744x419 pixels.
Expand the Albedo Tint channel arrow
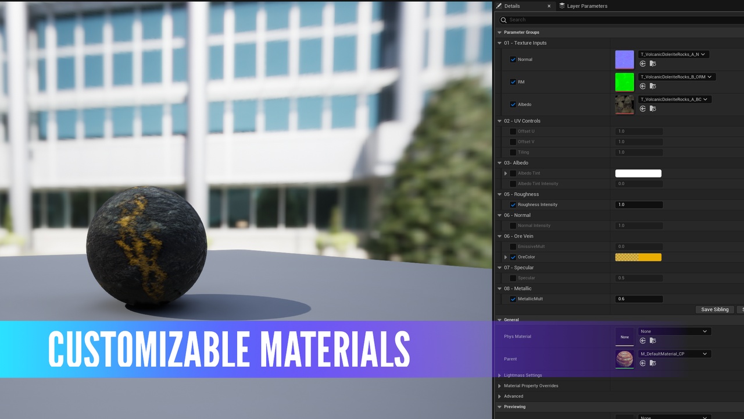(x=506, y=173)
